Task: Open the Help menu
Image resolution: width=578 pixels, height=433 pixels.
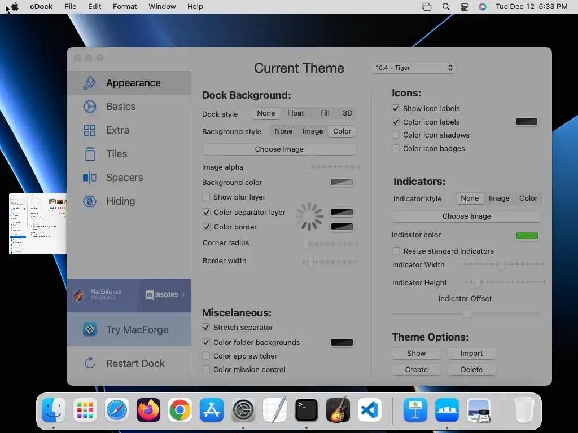Action: [x=195, y=7]
